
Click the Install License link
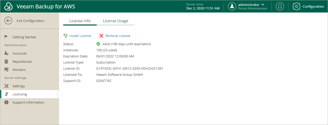click(80, 36)
